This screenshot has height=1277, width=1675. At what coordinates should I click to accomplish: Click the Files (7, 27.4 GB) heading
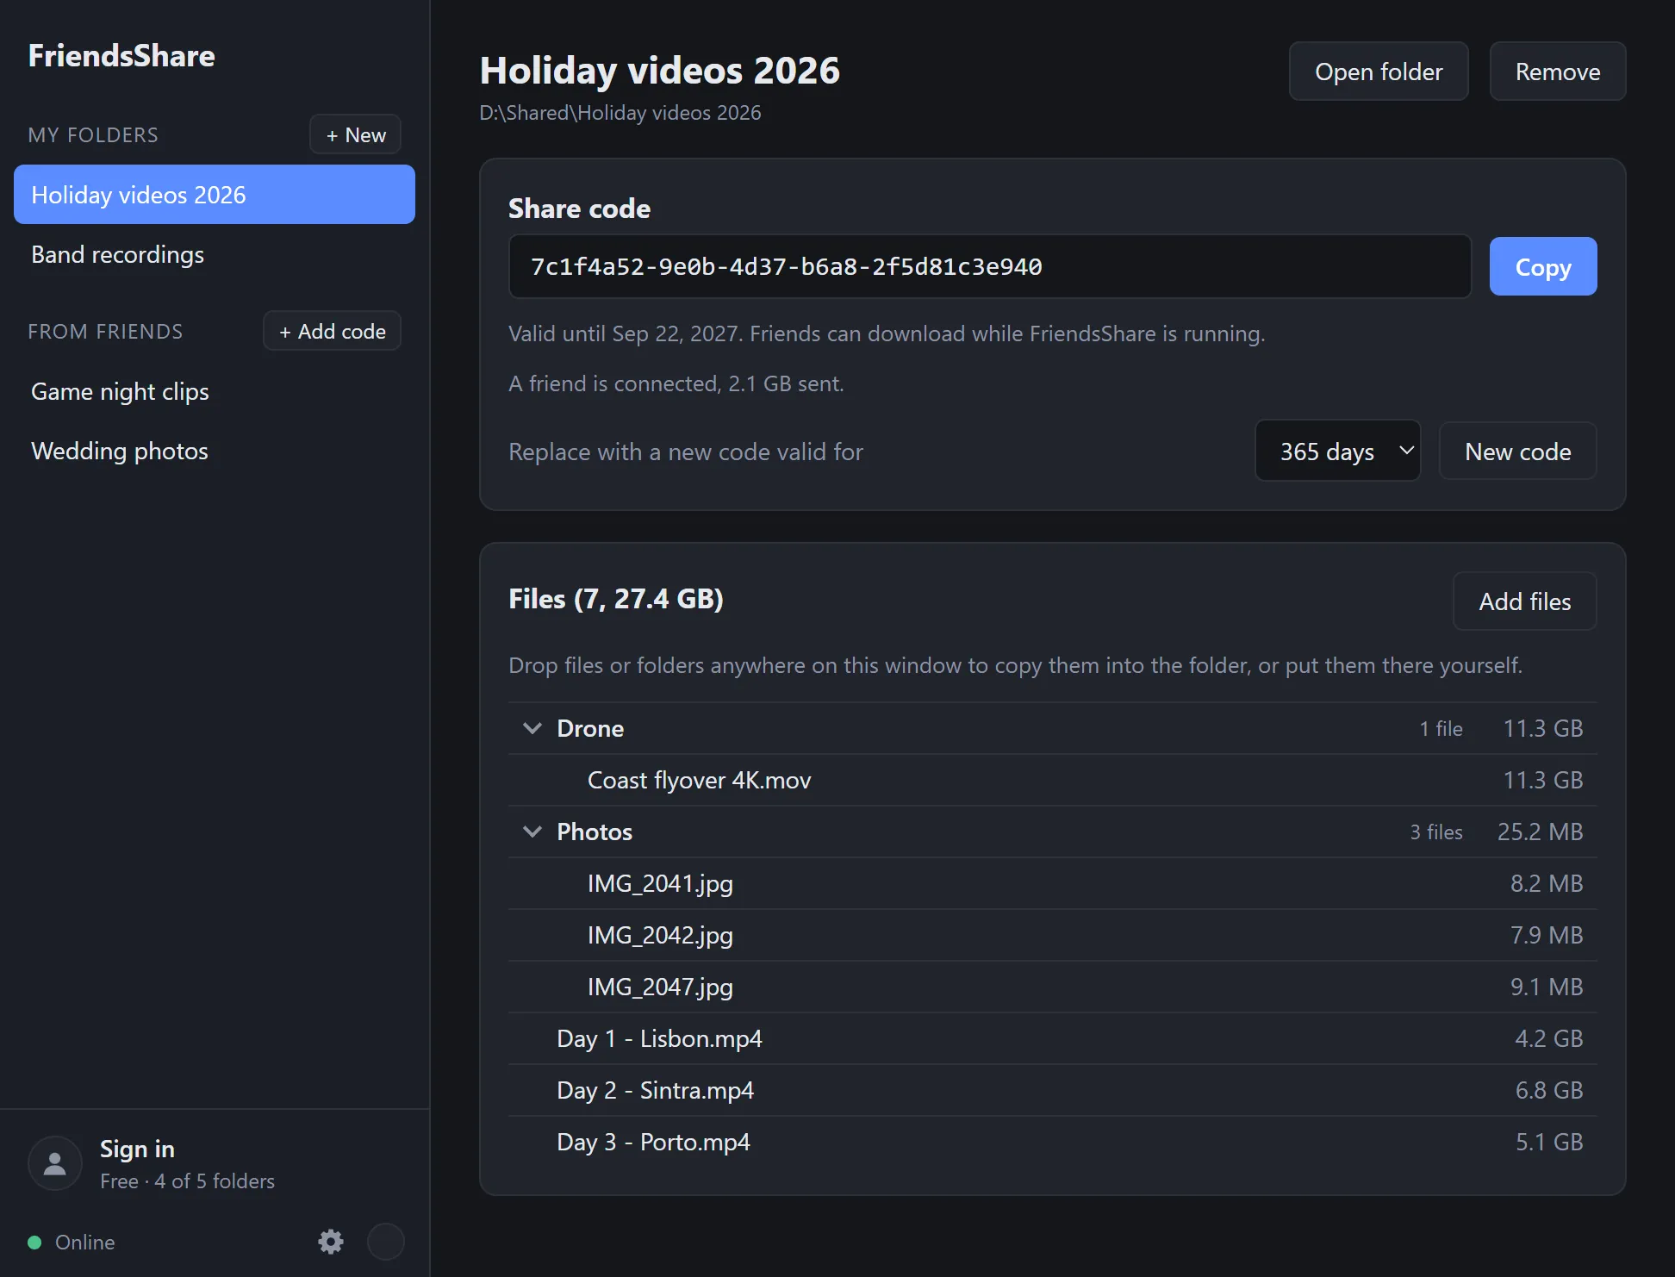point(616,599)
